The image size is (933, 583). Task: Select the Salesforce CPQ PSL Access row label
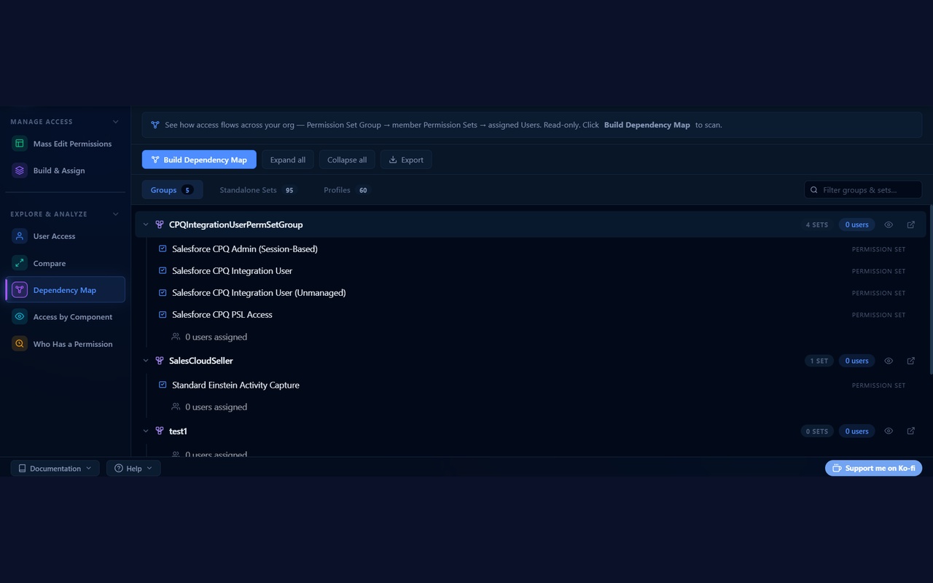[x=222, y=314]
